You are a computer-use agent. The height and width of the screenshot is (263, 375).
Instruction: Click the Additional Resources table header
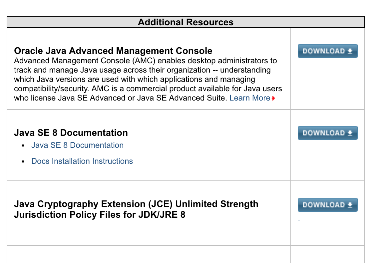pyautogui.click(x=186, y=22)
